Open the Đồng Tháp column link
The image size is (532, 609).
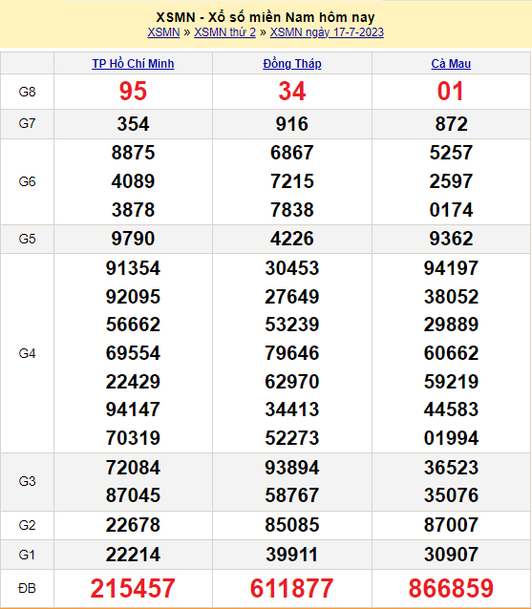click(x=292, y=63)
